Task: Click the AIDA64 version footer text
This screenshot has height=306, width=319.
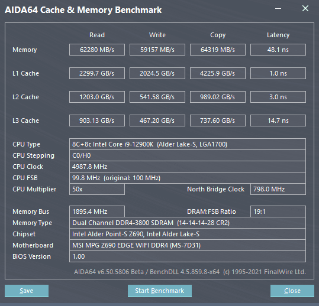Action: click(x=190, y=272)
